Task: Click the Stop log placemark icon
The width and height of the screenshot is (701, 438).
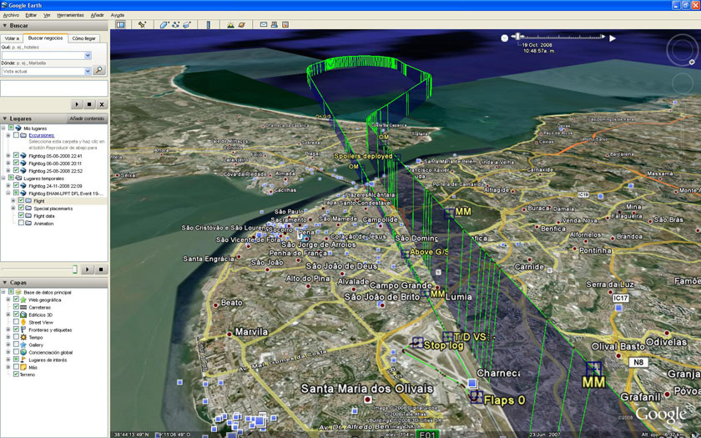Action: (x=417, y=343)
